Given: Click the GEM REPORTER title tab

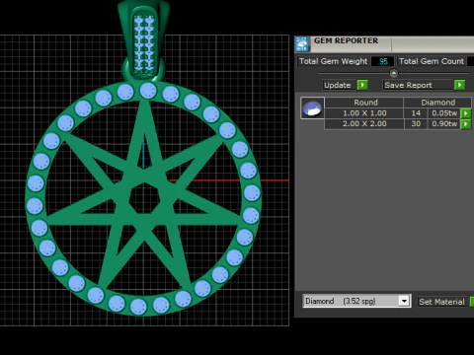Looking at the screenshot, I should 346,40.
